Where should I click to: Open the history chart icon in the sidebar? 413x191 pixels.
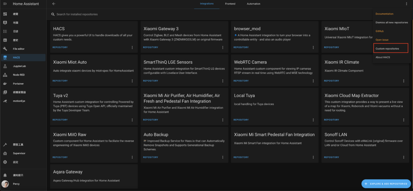tap(5, 40)
